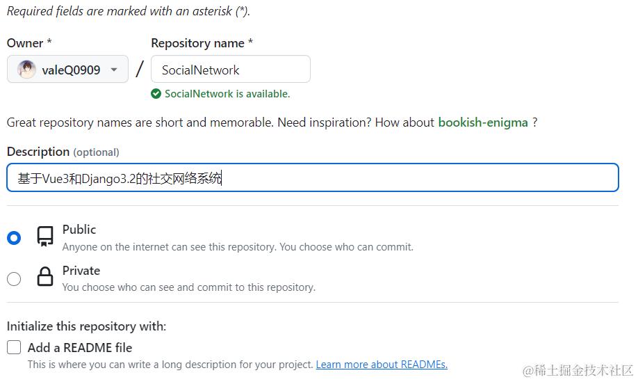Open 'Learn more about READMEs' link
638x382 pixels.
click(382, 365)
